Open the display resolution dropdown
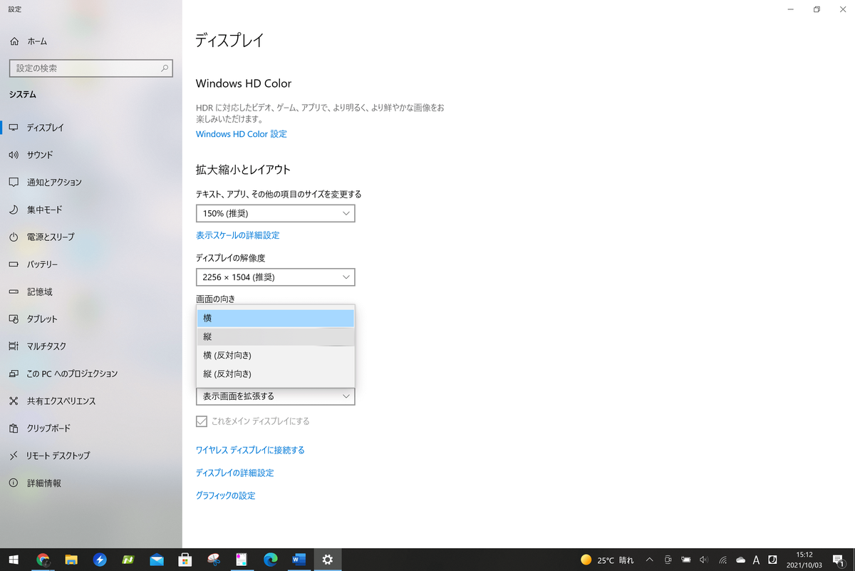Viewport: 855px width, 571px height. pos(275,277)
